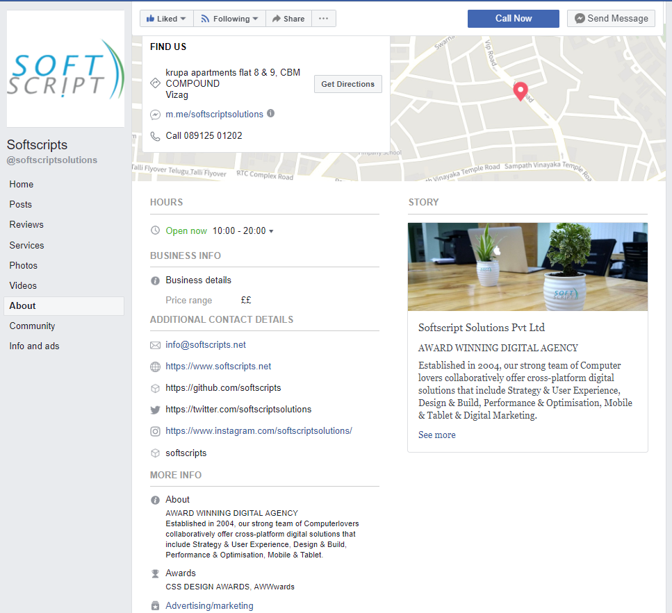672x613 pixels.
Task: Open the Posts section
Action: point(21,204)
